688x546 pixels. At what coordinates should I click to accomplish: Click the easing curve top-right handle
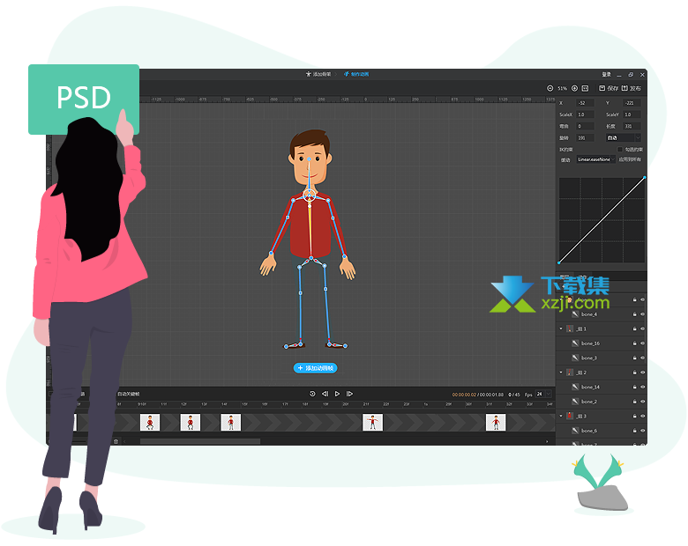point(645,177)
